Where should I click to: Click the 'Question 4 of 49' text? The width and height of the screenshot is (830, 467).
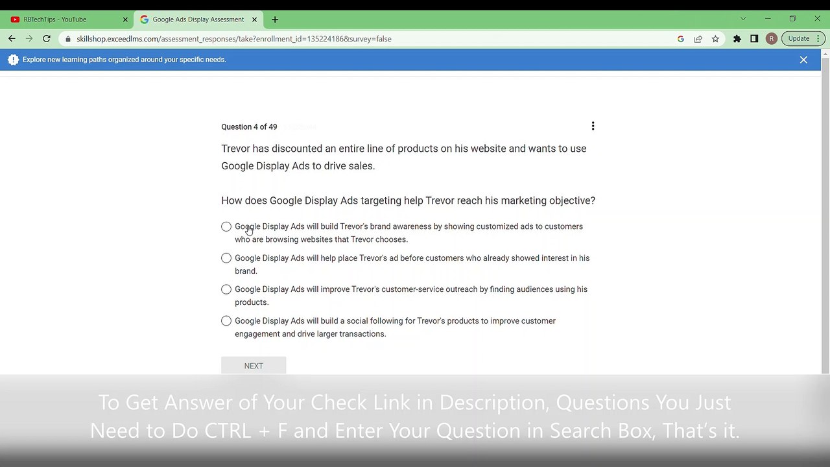(x=249, y=126)
